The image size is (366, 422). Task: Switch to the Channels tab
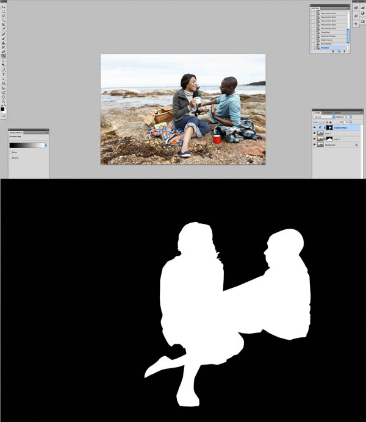pyautogui.click(x=328, y=112)
